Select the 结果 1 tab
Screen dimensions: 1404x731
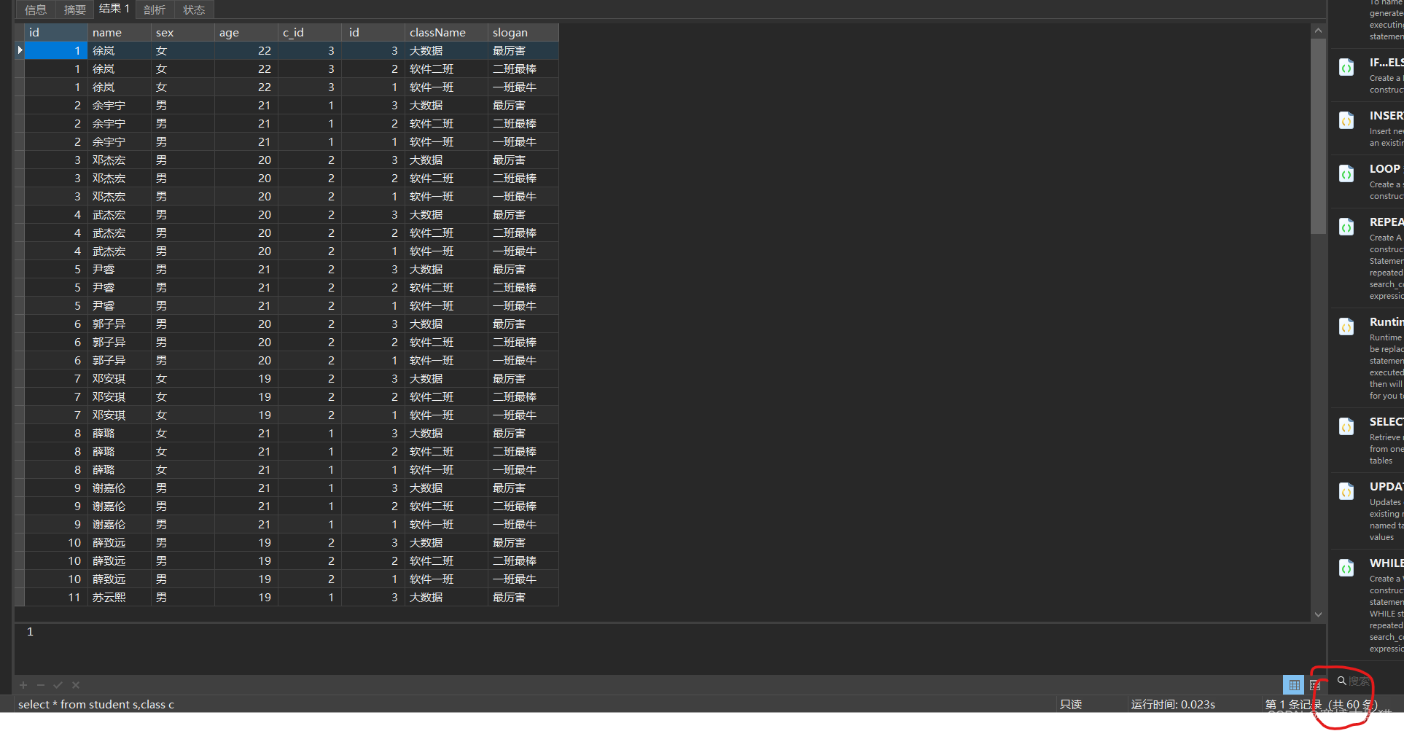114,9
